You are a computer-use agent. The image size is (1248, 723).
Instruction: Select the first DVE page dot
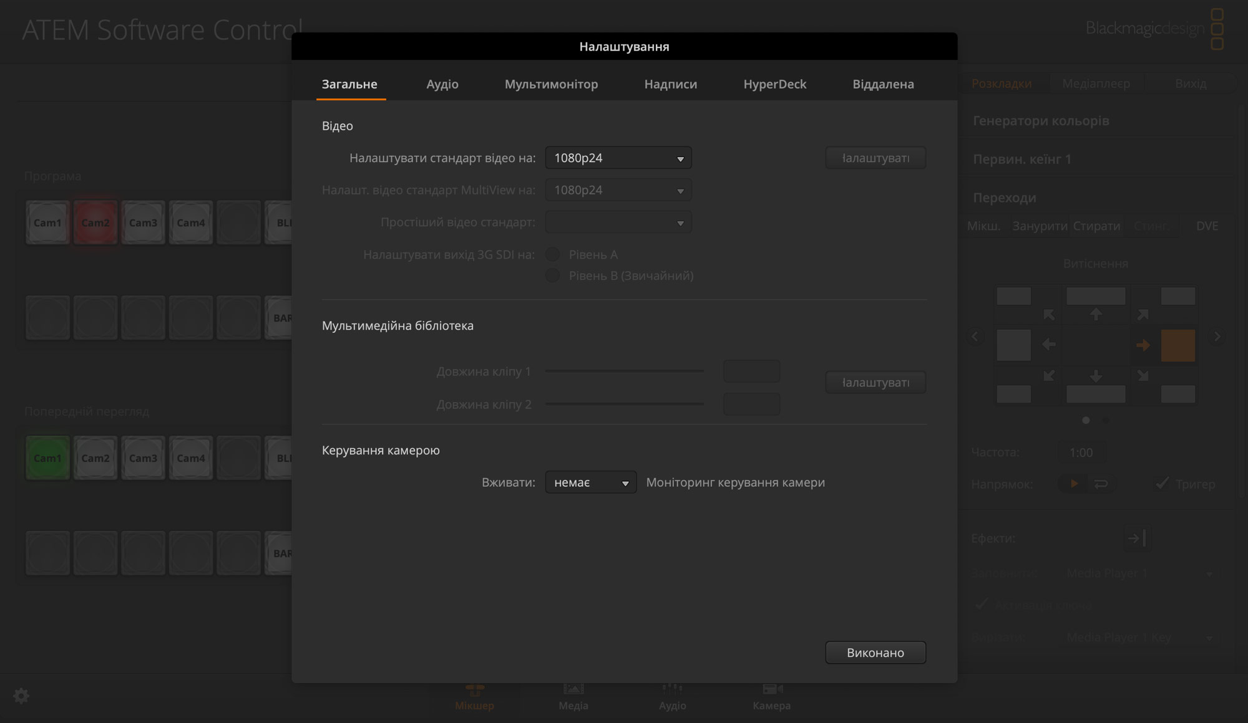coord(1086,420)
